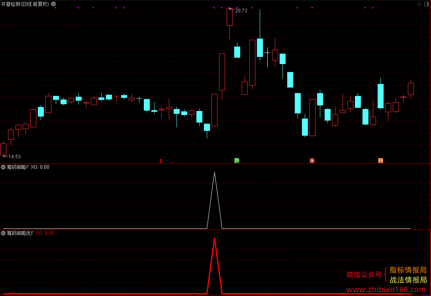
Task: Click the 14.53 low price label
Action: click(15, 156)
